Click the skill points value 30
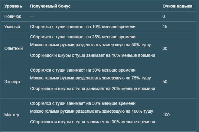The image size is (199, 132). coord(165,48)
